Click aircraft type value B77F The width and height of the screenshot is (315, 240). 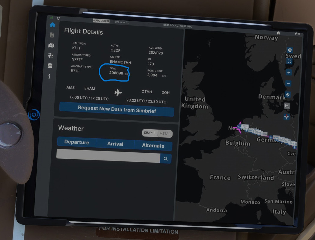click(75, 71)
